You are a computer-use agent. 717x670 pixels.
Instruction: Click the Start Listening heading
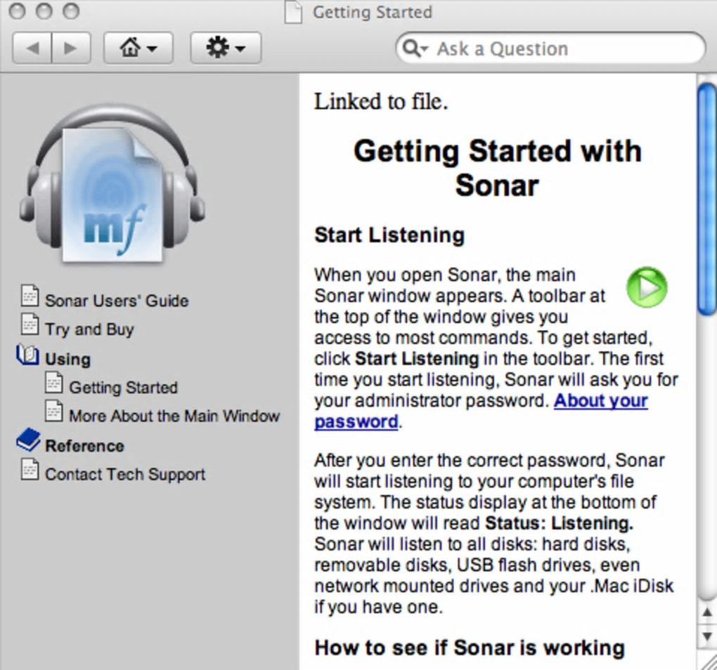point(389,235)
